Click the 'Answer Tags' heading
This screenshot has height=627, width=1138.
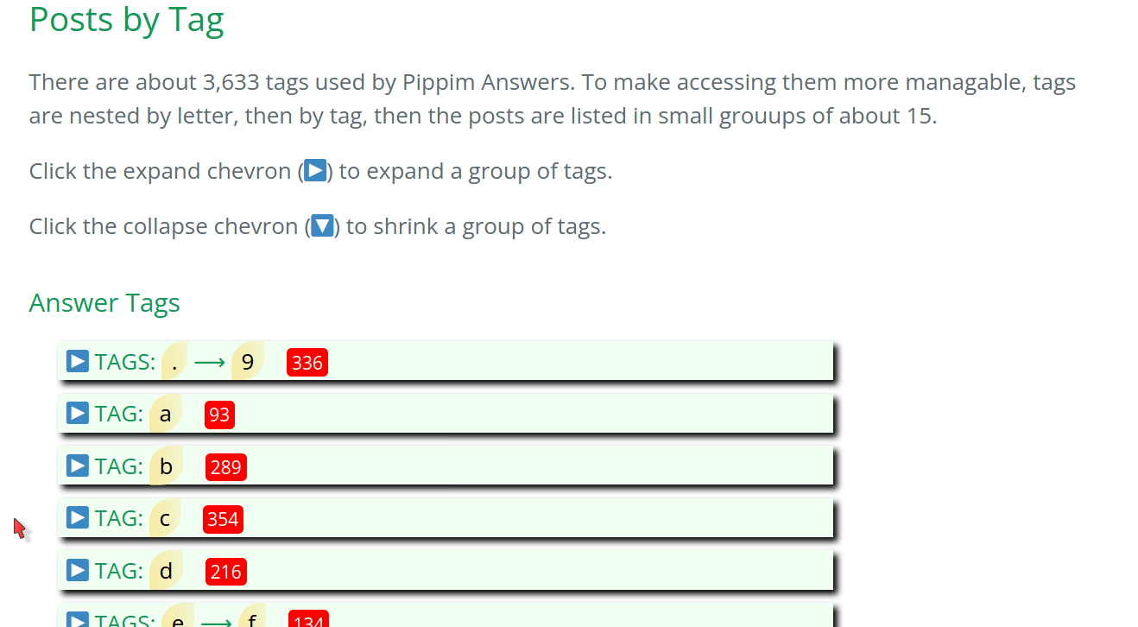click(x=104, y=303)
